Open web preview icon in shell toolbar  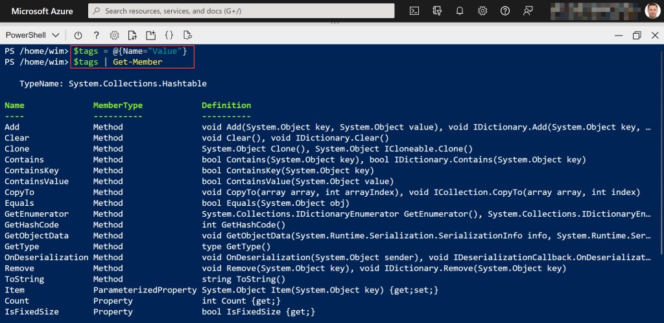[x=187, y=35]
